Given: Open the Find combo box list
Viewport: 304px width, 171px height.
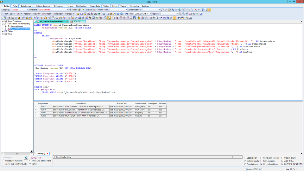Looking at the screenshot, I should (150, 14).
